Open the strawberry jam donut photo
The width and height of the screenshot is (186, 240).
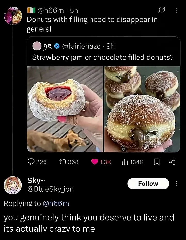coord(65,109)
